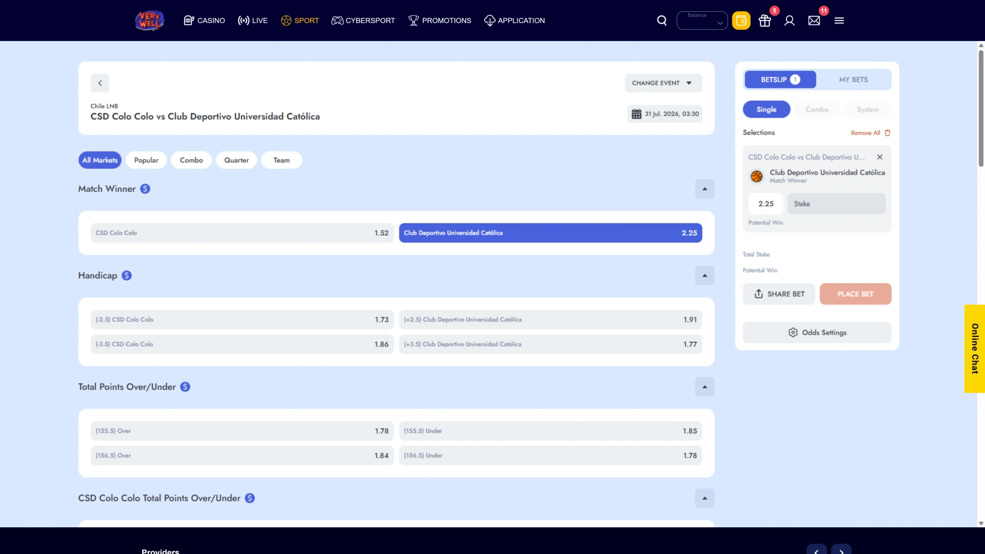The height and width of the screenshot is (554, 985).
Task: Pick (-2.5) CSD Colo Colo handicap 1.73
Action: click(x=242, y=320)
